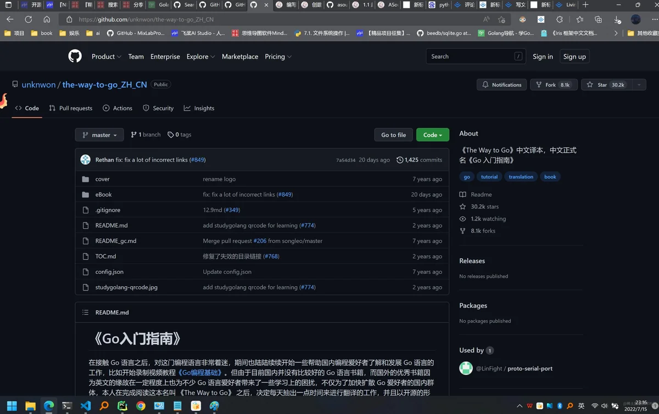Select the tutorial topic tag

pos(489,177)
